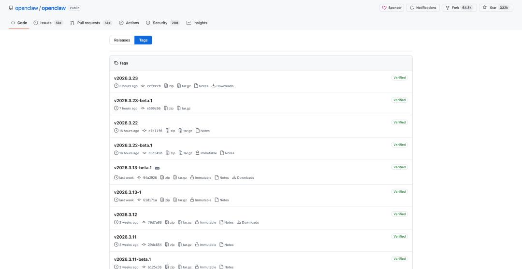
Task: Star the openclaw repository
Action: (x=496, y=8)
